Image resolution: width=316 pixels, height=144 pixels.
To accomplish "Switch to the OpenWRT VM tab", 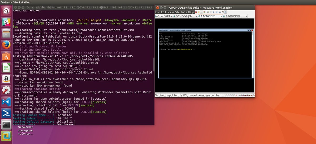I will (x=164, y=17).
